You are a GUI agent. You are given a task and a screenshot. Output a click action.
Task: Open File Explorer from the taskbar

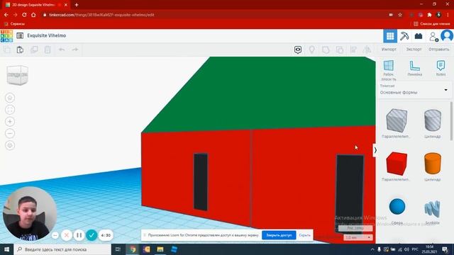pyautogui.click(x=160, y=249)
